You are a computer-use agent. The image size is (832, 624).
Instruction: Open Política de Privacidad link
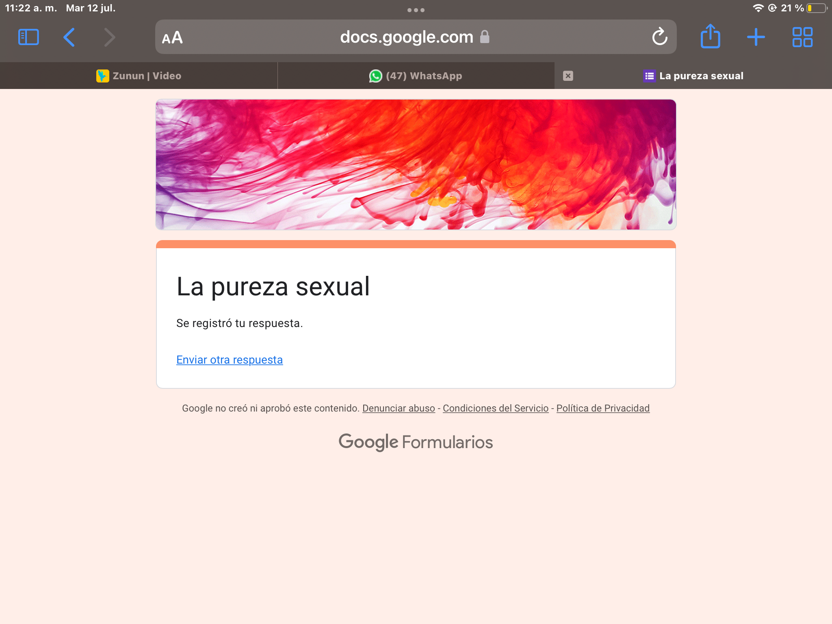coord(603,408)
